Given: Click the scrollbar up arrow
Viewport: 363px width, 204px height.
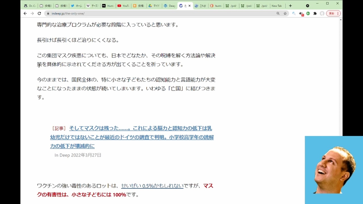Looking at the screenshot, I should click(341, 20).
